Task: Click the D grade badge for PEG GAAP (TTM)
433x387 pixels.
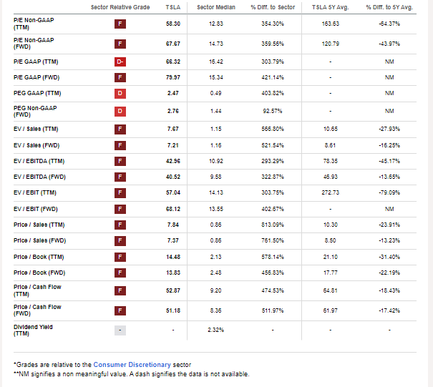Action: pos(120,93)
